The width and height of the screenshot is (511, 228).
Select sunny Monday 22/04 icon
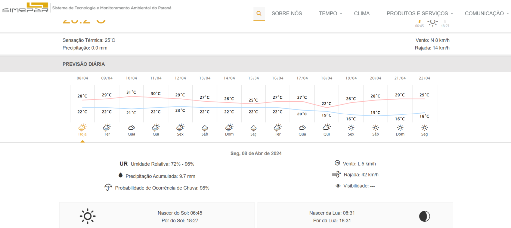click(425, 128)
